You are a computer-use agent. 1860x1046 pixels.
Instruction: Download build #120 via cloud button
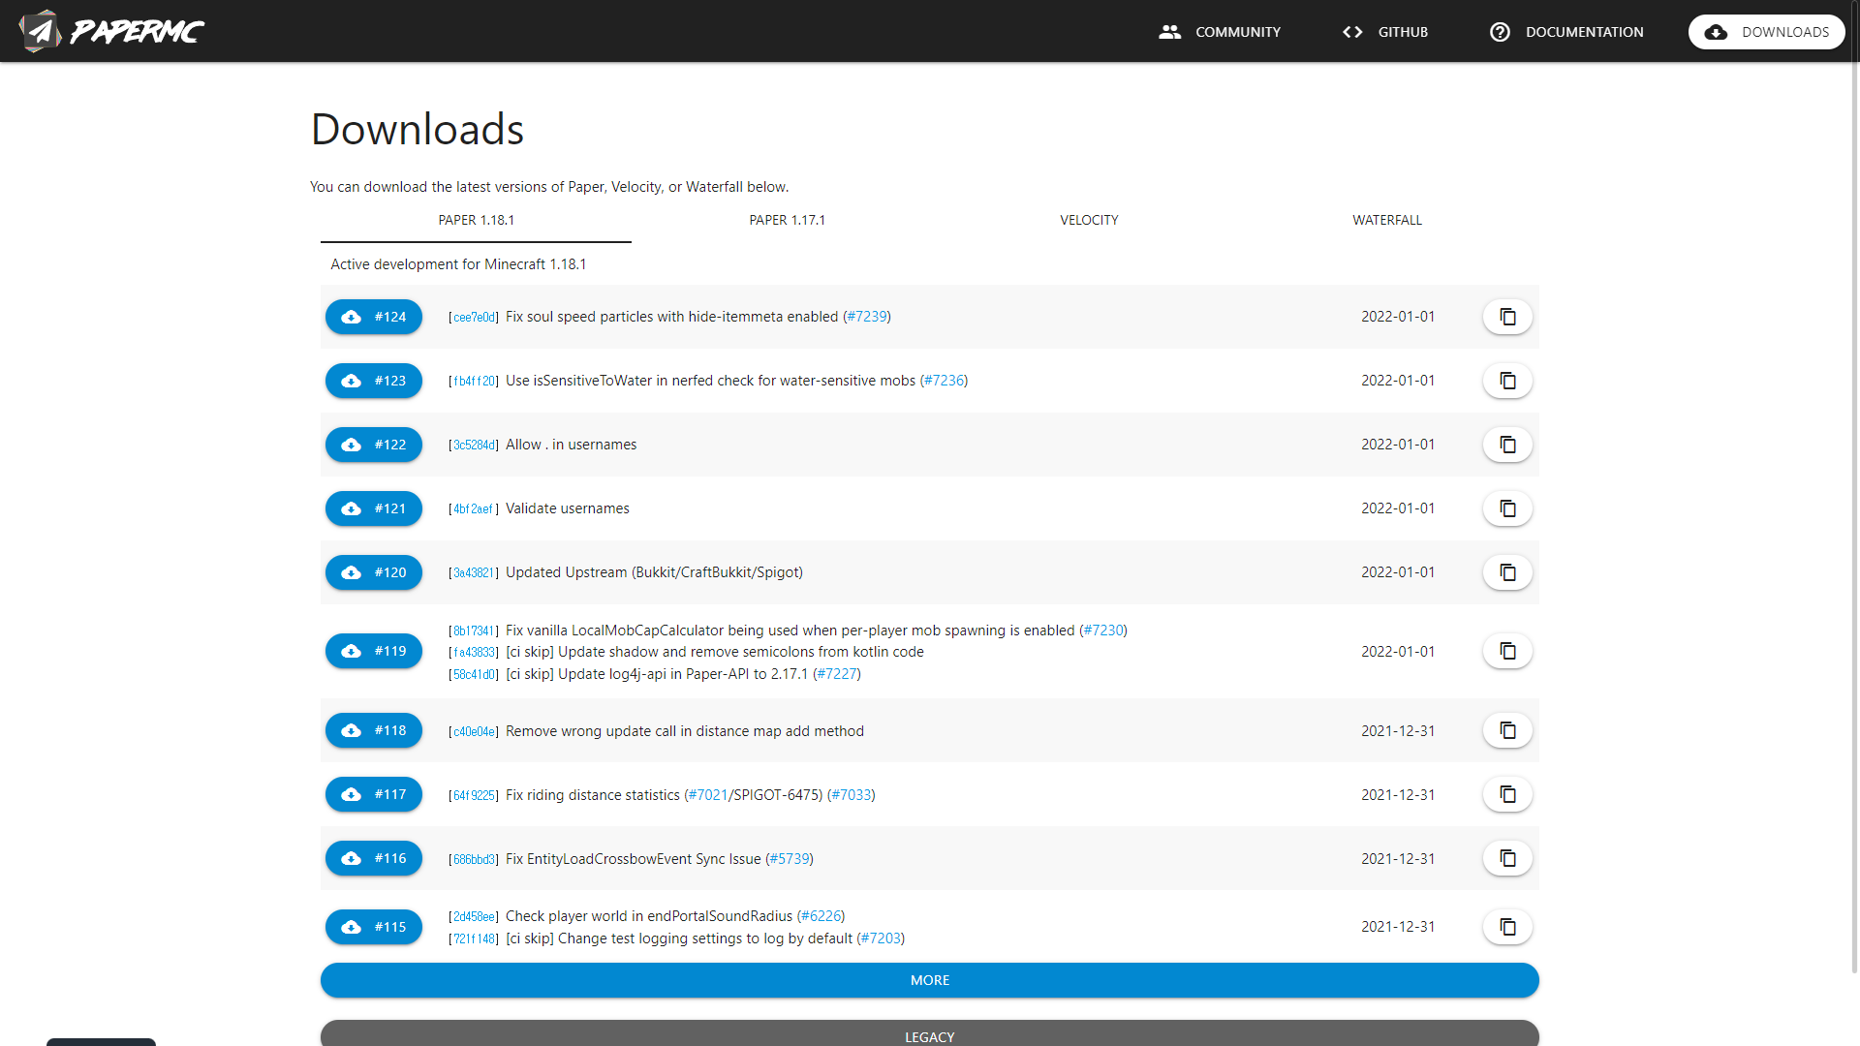point(374,572)
